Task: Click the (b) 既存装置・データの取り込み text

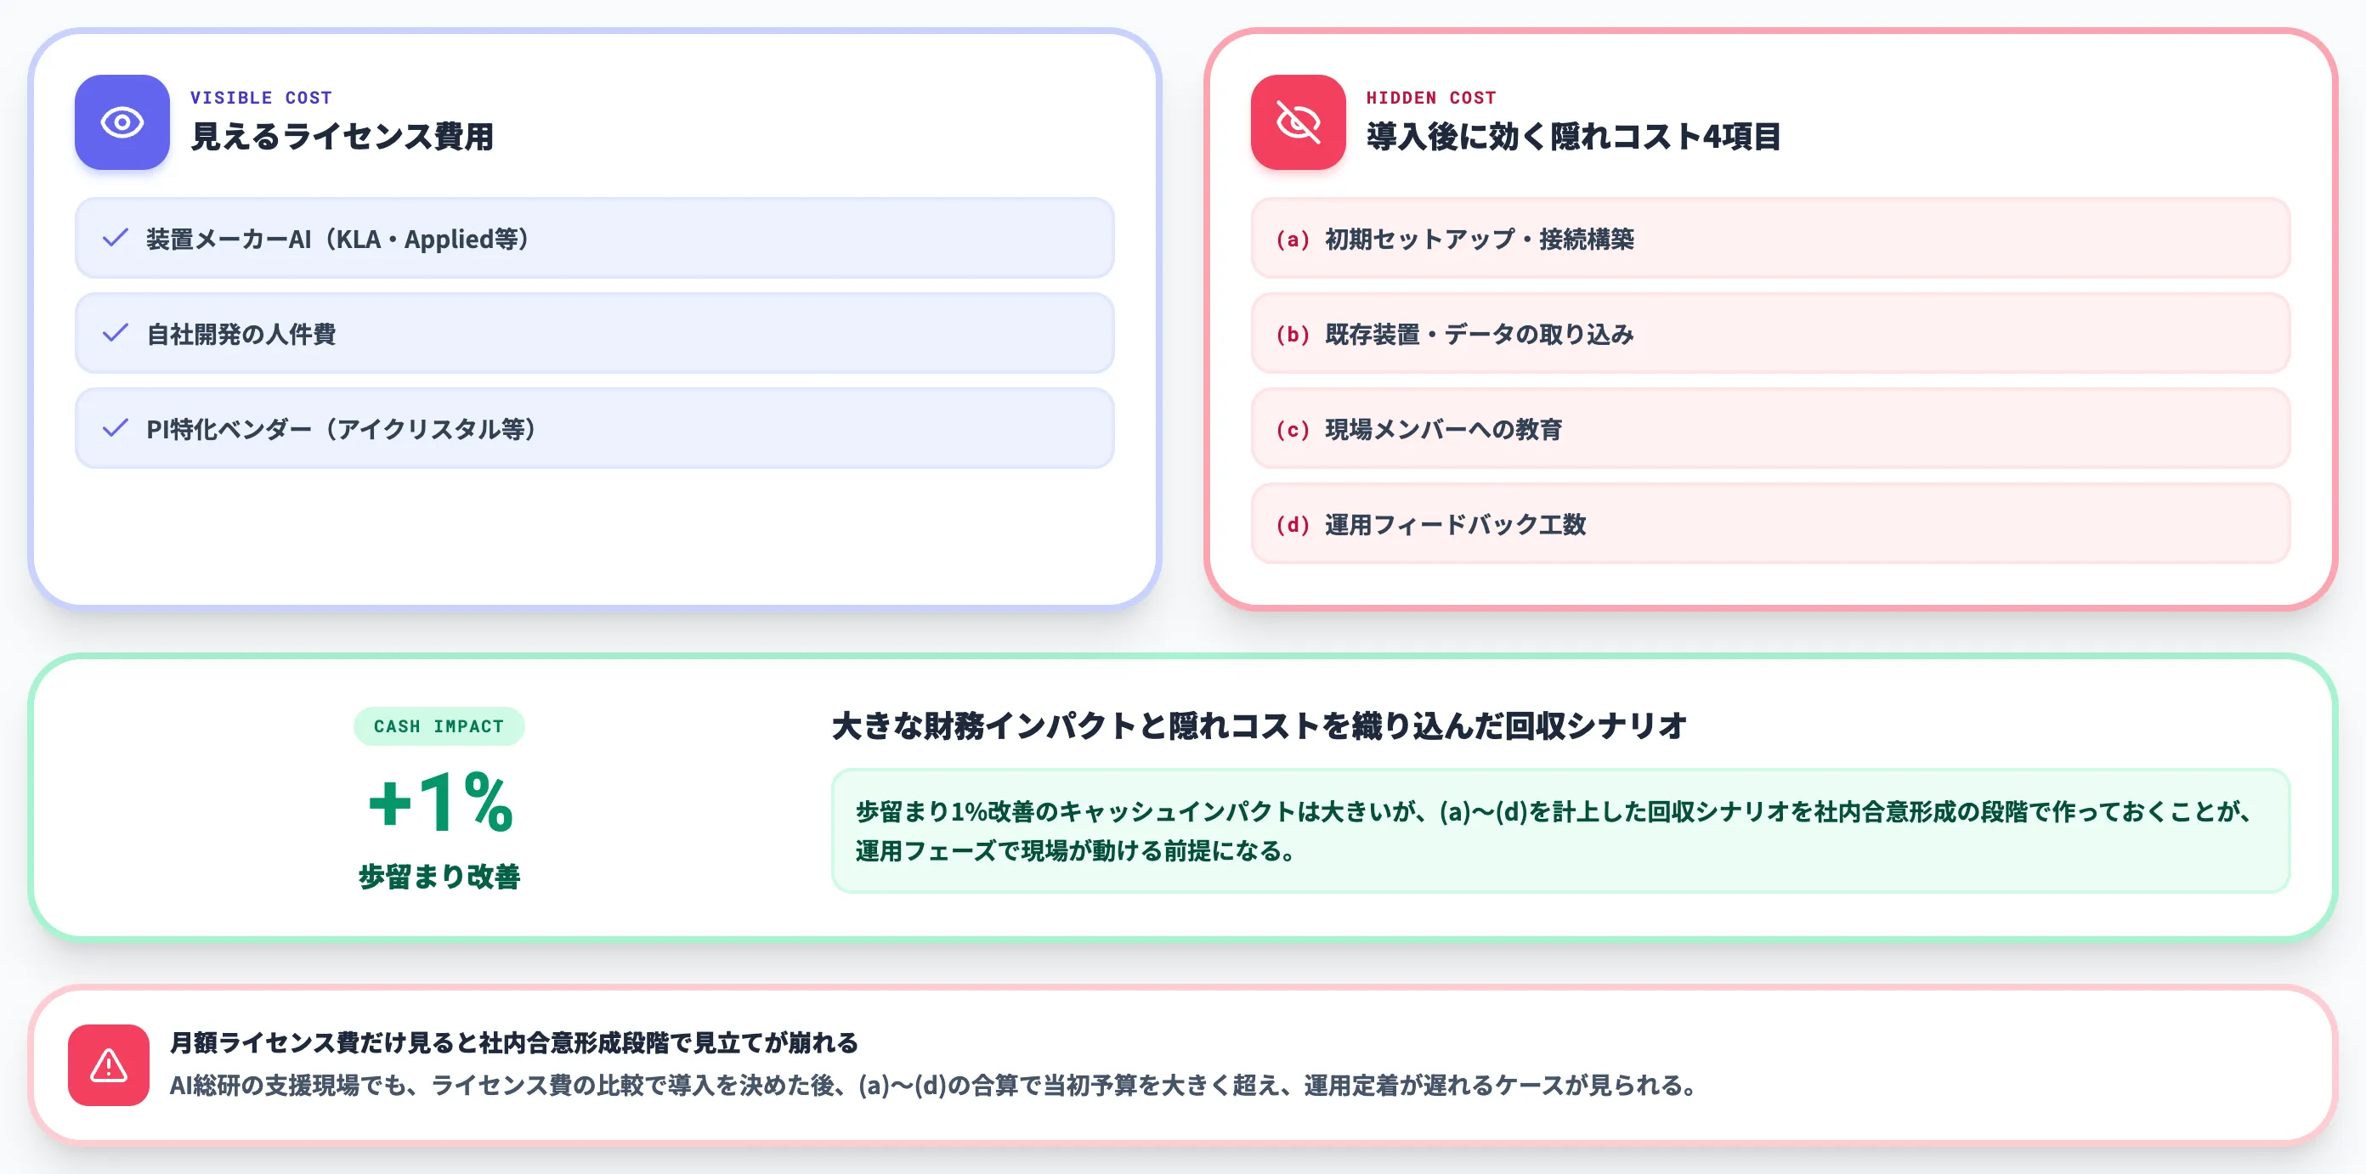Action: pos(1455,334)
